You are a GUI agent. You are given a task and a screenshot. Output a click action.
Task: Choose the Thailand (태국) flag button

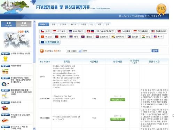74,37
